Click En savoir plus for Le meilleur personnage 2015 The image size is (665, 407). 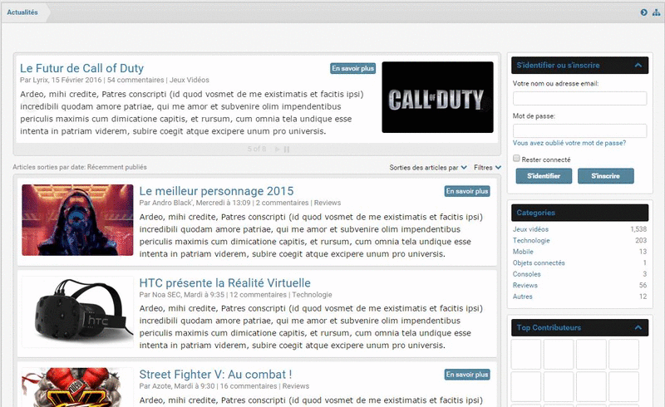(467, 191)
